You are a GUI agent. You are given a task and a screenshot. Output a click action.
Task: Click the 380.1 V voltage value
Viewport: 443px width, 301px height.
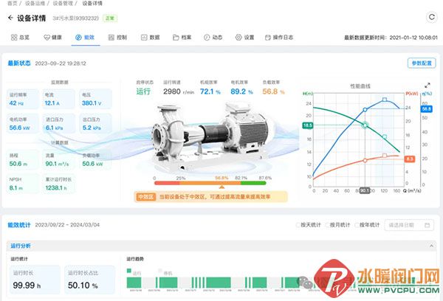click(x=92, y=103)
